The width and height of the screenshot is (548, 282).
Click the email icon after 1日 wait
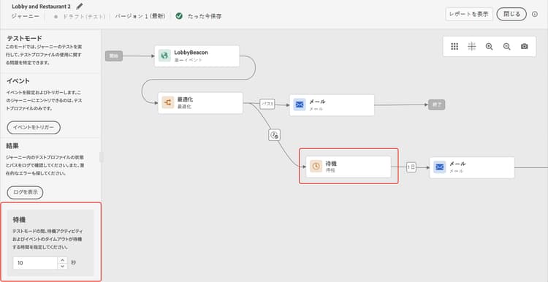coord(440,167)
